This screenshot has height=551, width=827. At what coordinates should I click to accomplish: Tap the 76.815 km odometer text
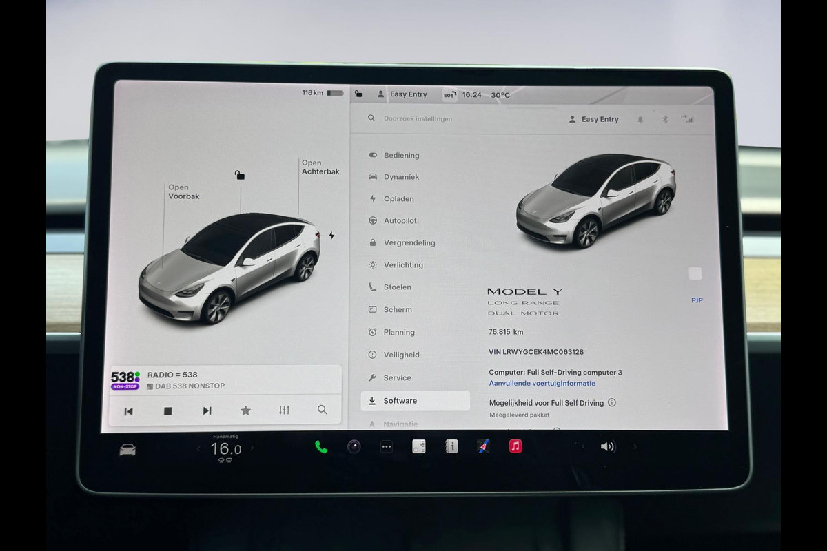(x=505, y=332)
